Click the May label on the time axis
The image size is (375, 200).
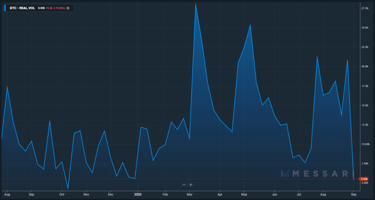click(244, 194)
